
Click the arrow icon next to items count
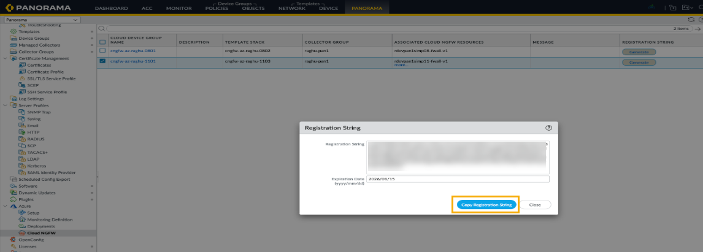pos(697,29)
